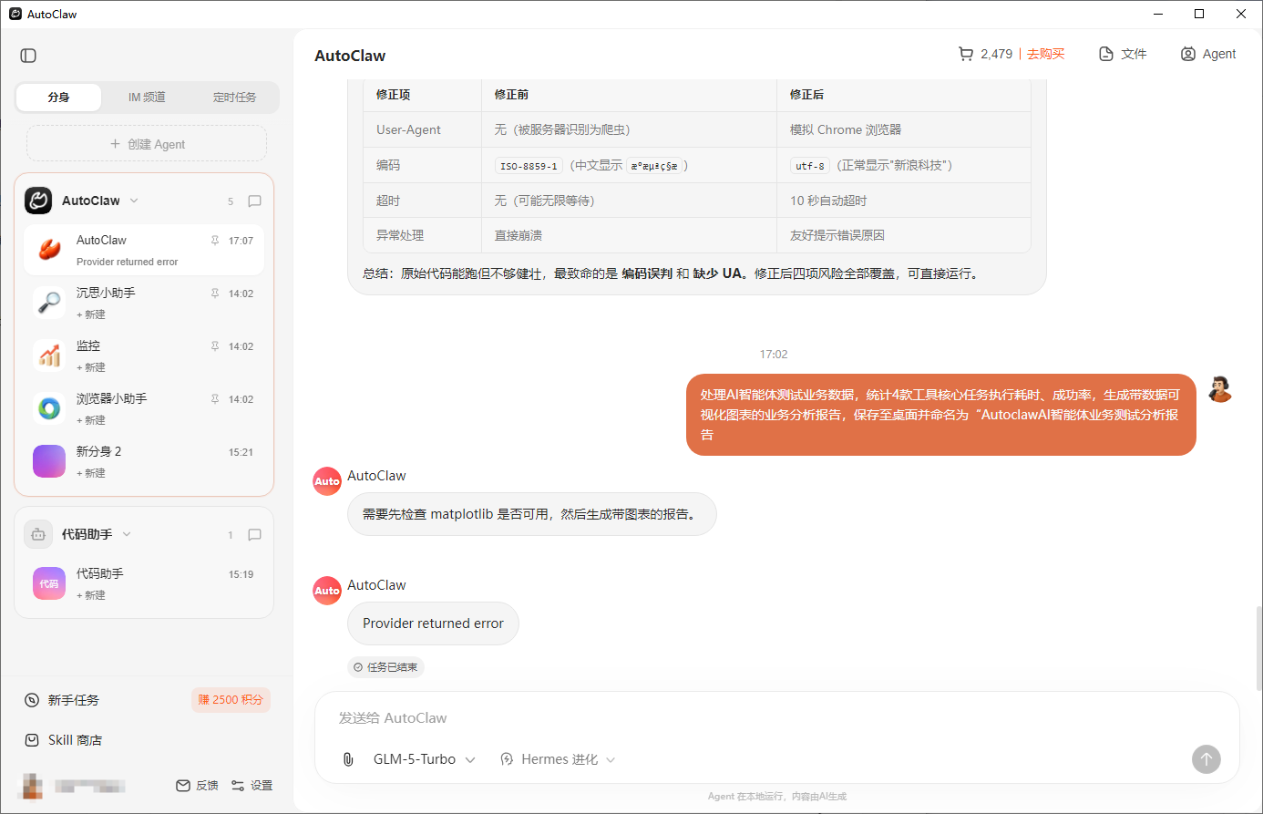The width and height of the screenshot is (1263, 814).
Task: Click the 赚 2500 积分 badge
Action: (231, 700)
